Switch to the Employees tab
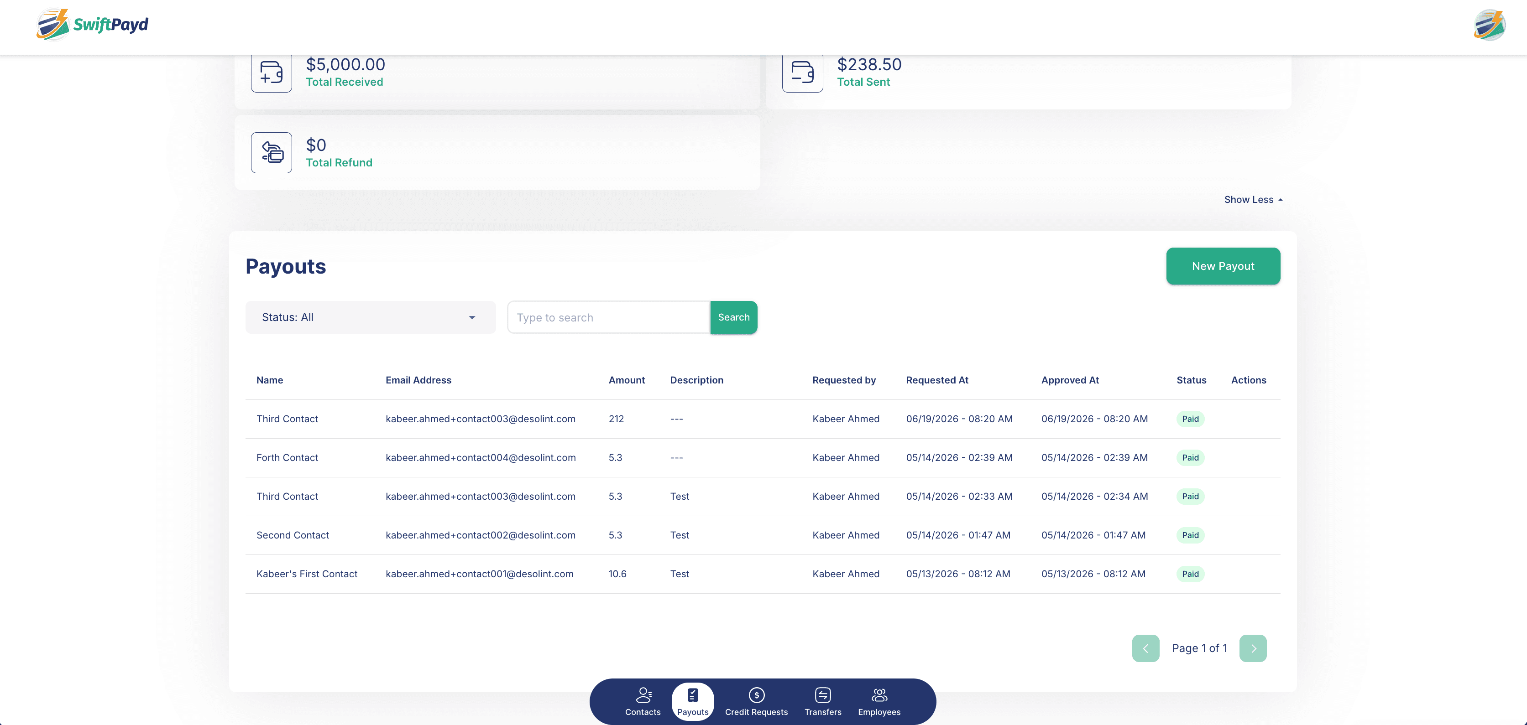The image size is (1527, 725). click(x=879, y=701)
